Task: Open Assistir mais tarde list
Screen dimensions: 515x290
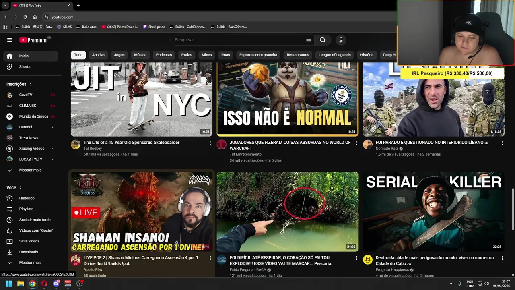Action: point(31,220)
